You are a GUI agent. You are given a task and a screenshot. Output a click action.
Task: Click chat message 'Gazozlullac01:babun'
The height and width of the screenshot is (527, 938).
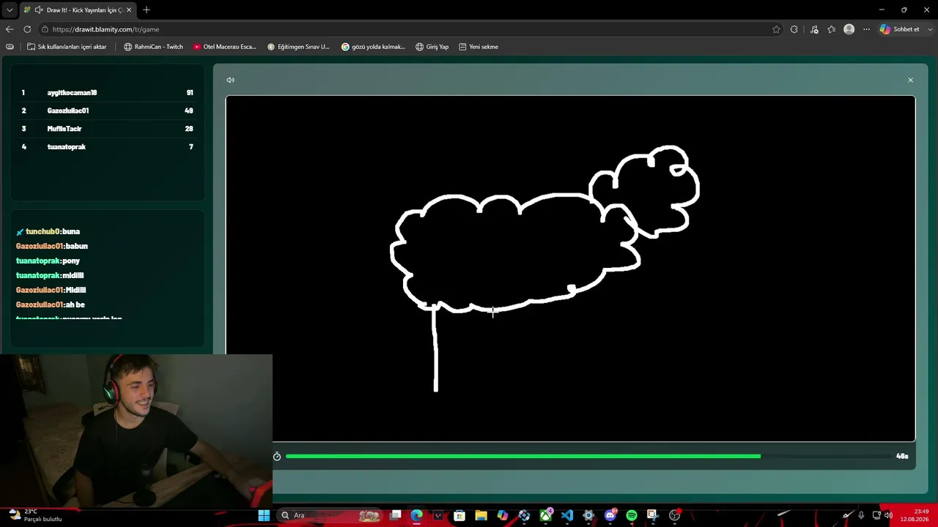pyautogui.click(x=52, y=246)
